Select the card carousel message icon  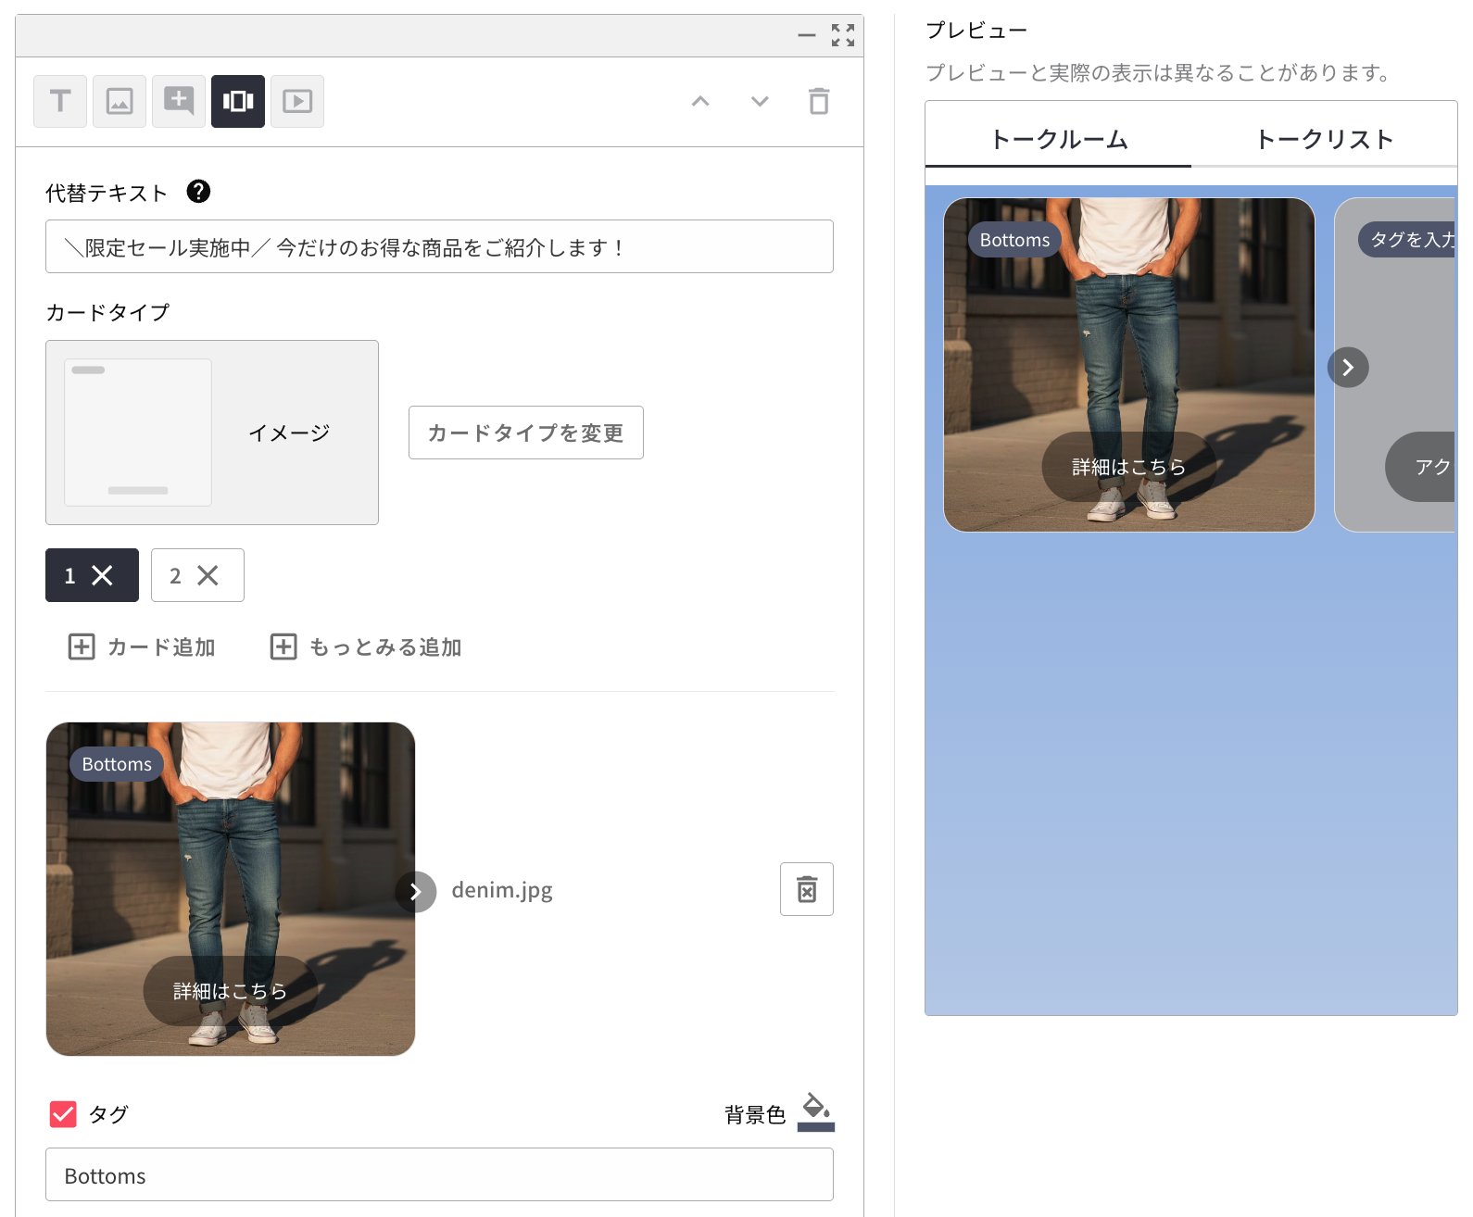(x=238, y=101)
